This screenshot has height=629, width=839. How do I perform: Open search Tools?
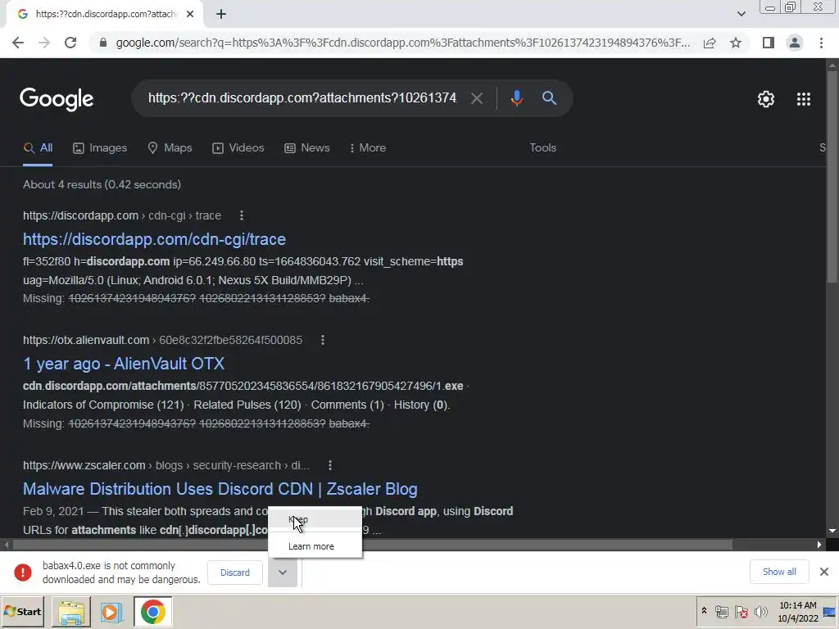542,148
